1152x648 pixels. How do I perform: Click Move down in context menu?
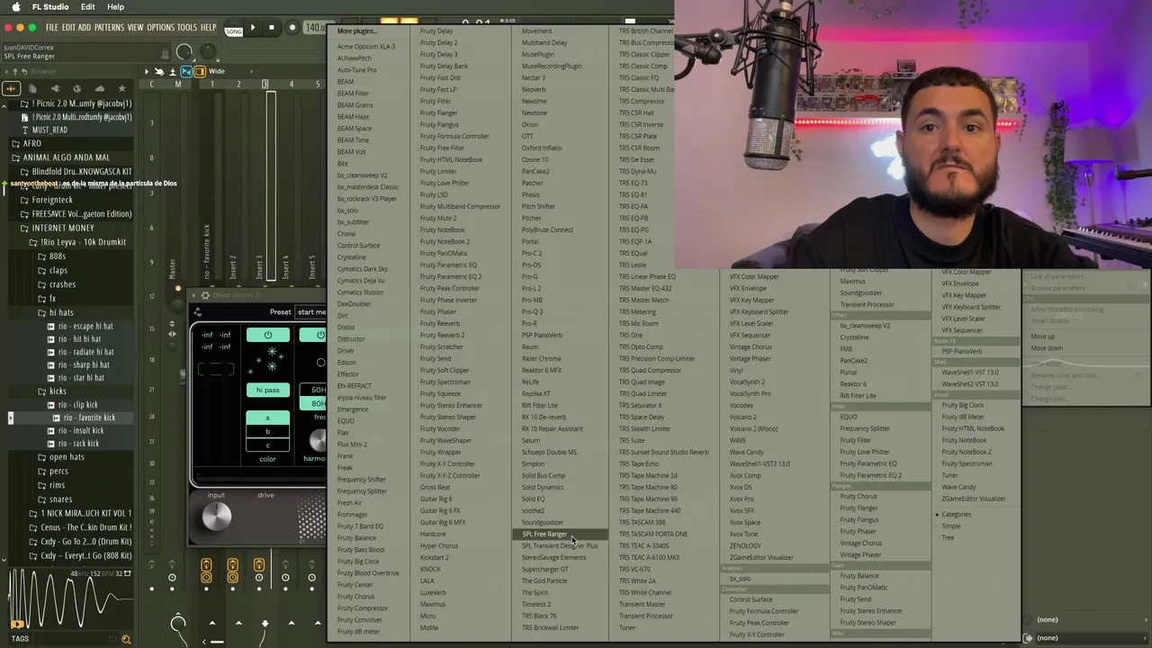1046,348
